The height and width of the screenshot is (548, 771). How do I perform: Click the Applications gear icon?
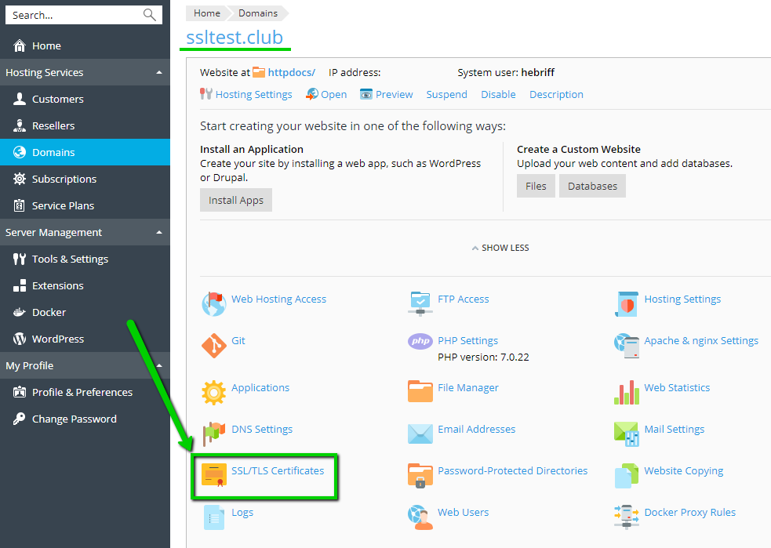coord(213,391)
